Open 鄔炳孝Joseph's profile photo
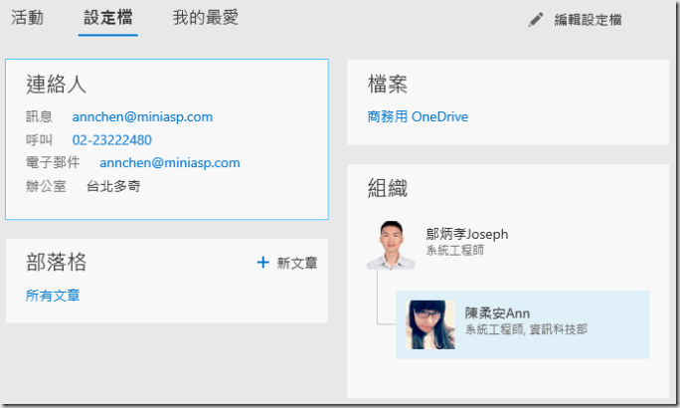This screenshot has width=680, height=408. pyautogui.click(x=390, y=245)
